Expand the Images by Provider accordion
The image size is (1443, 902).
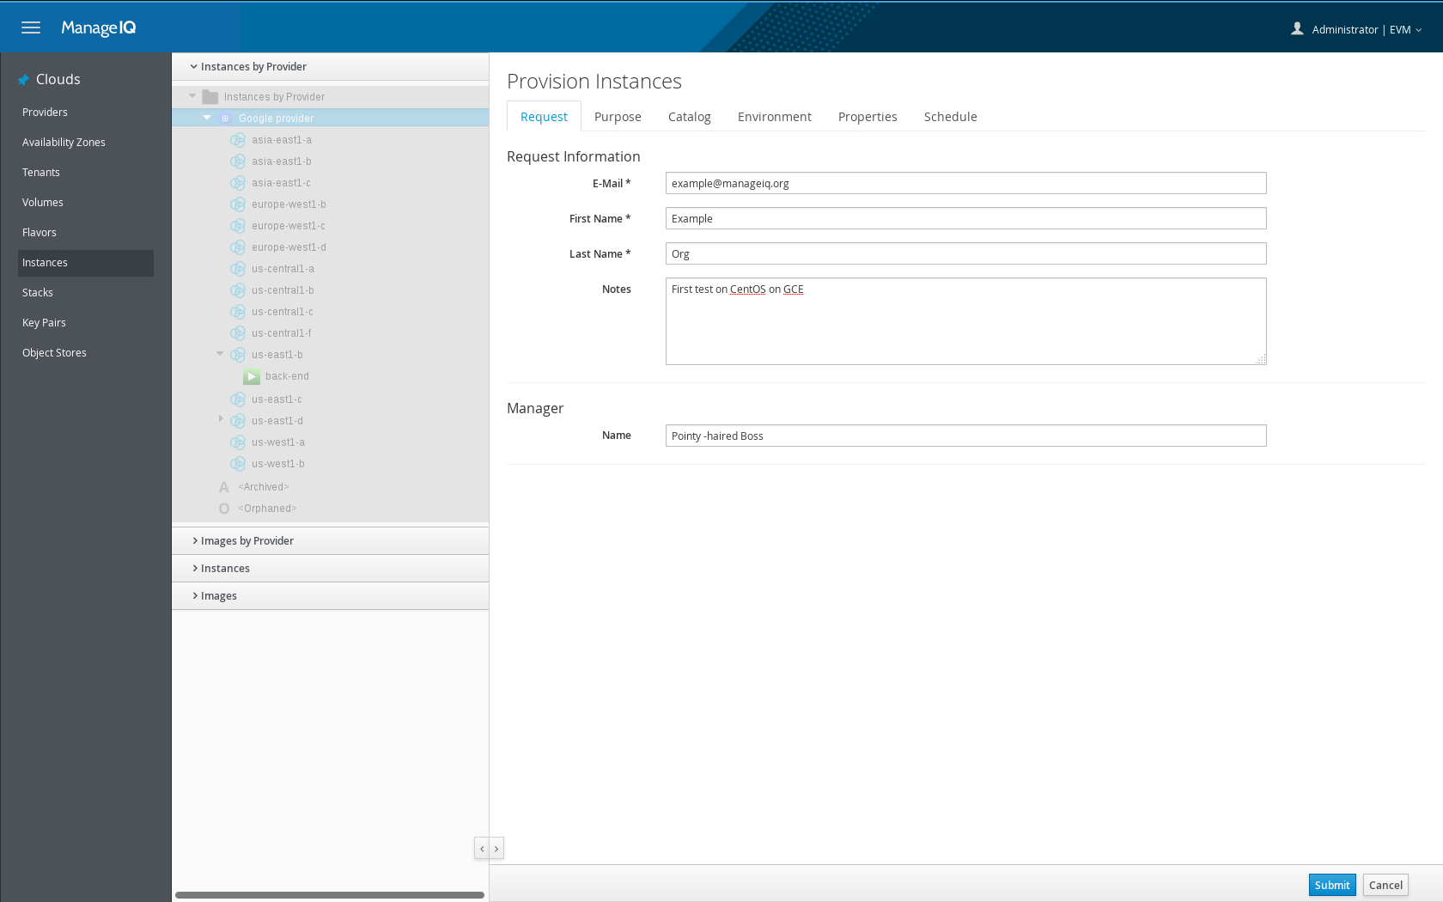[x=330, y=541]
